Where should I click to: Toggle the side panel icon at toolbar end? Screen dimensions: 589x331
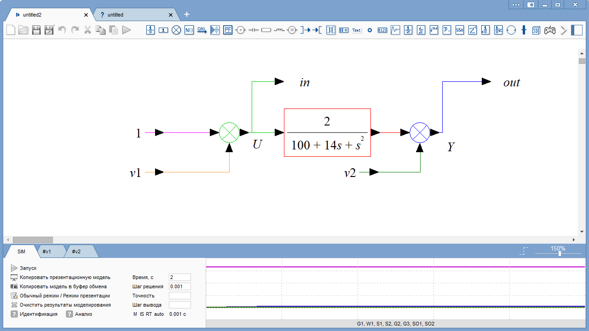[x=577, y=30]
